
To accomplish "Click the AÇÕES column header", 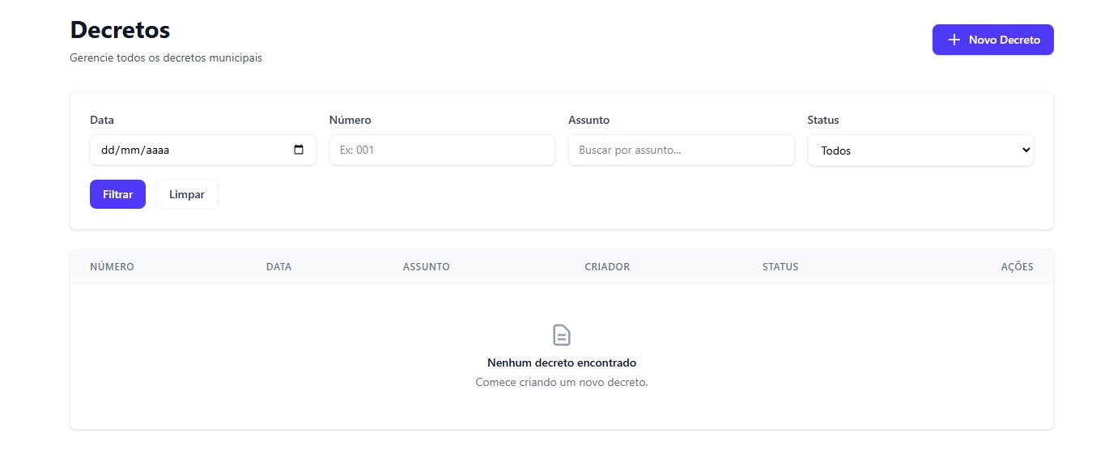I will [1017, 267].
